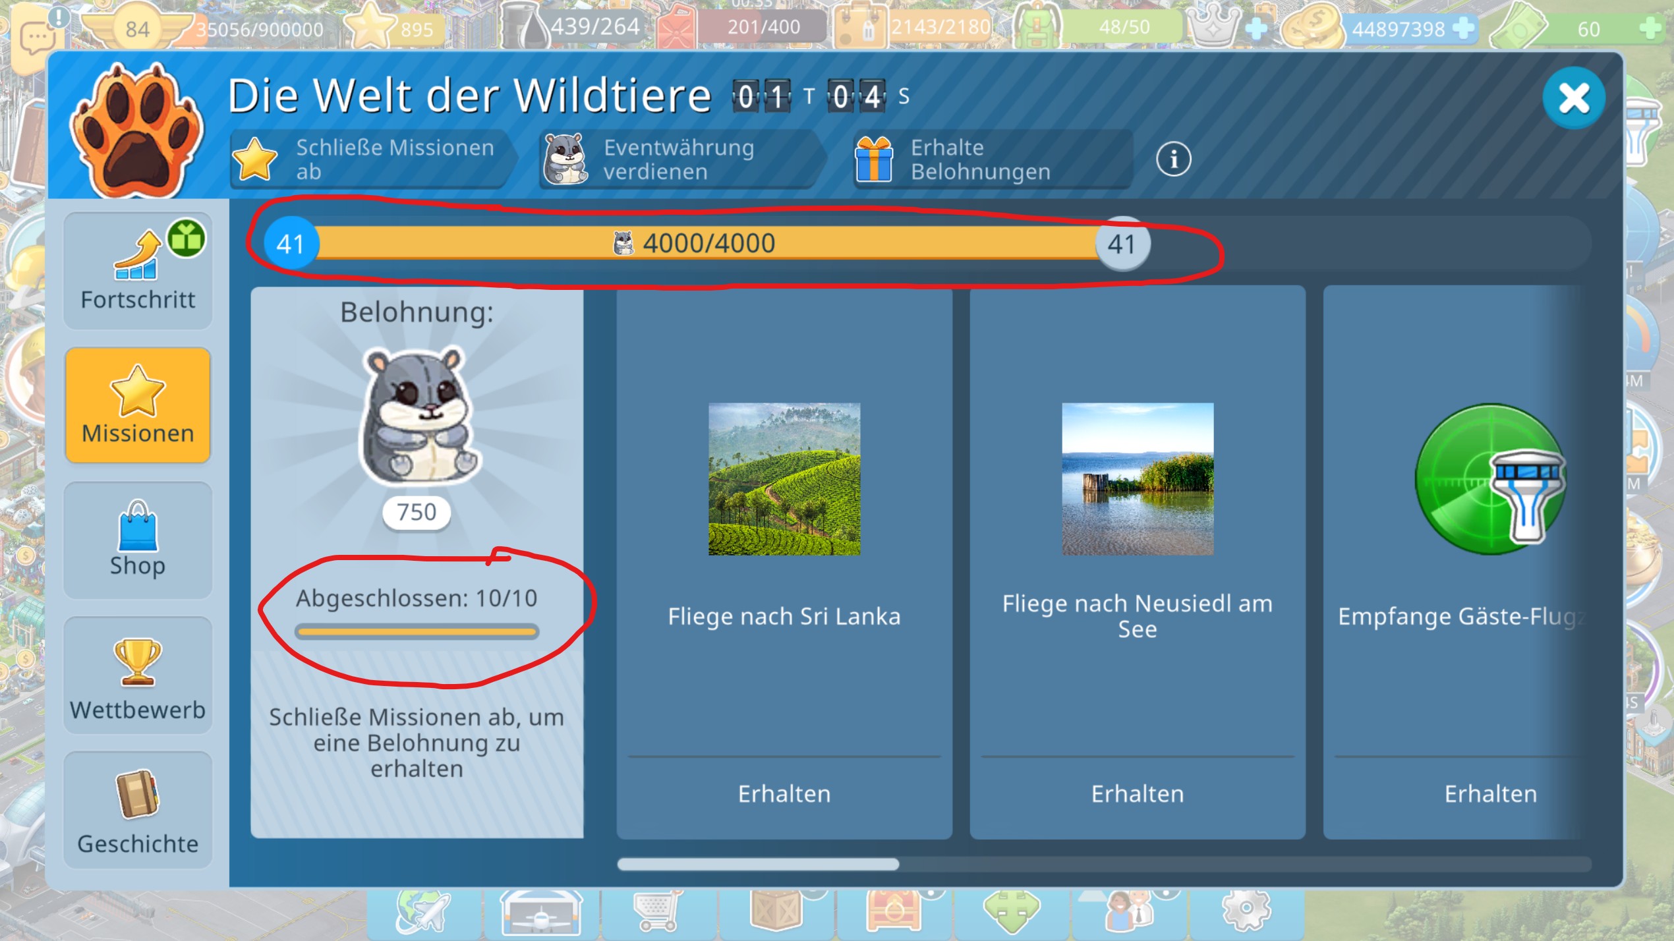Open the Fortschritt tab
The image size is (1674, 941).
[138, 271]
